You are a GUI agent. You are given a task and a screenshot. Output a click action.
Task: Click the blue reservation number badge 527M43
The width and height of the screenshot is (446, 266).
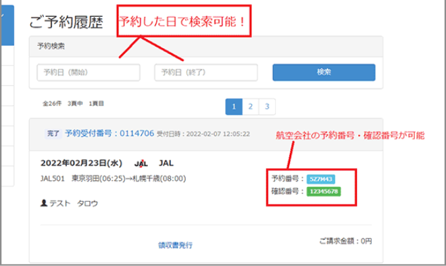(321, 179)
